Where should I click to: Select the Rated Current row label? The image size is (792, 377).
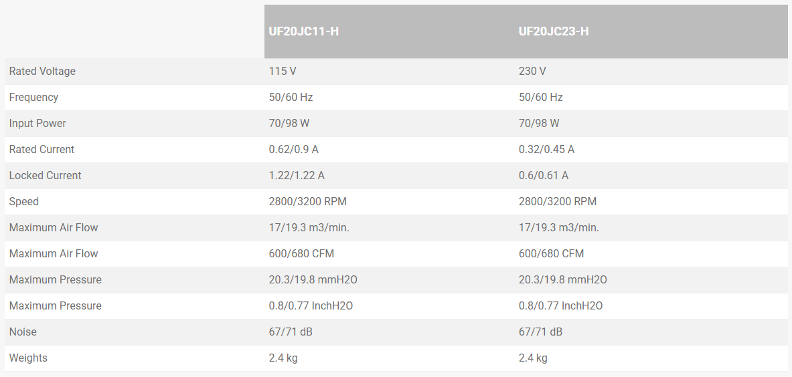click(42, 150)
